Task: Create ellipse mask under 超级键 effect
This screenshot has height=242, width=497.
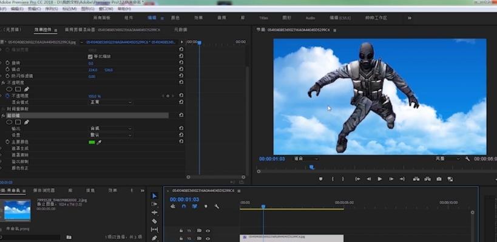Action: point(9,122)
